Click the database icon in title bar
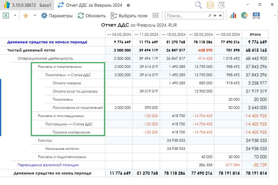278x185 pixels. click(x=210, y=5)
